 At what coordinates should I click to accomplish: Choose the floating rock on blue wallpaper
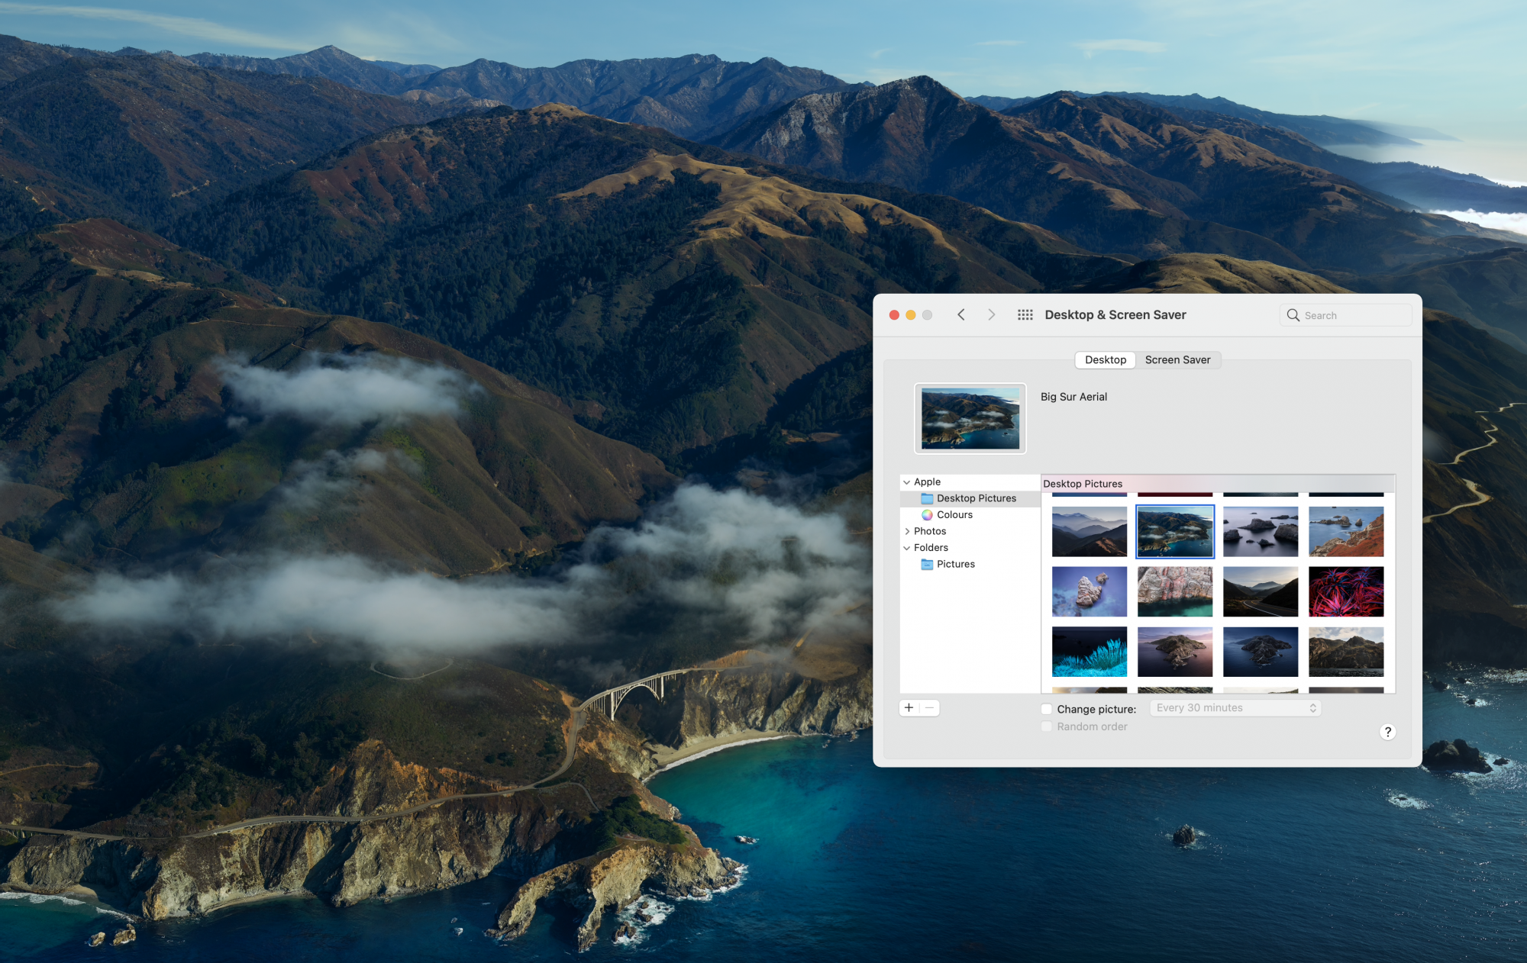coord(1090,591)
